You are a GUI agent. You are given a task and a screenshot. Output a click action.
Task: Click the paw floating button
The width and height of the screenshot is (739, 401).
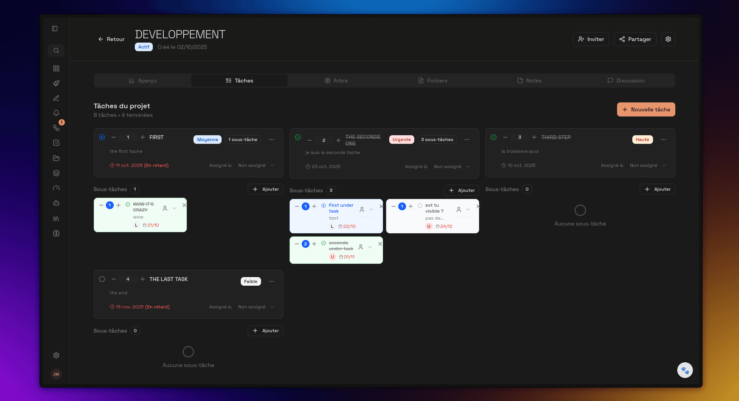tap(685, 370)
